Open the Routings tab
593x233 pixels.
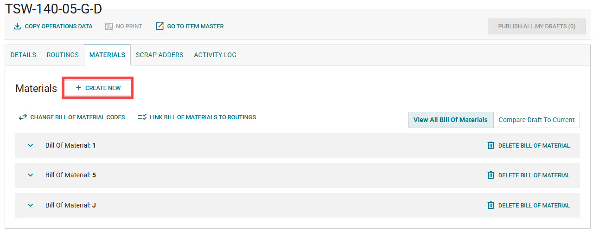[63, 55]
